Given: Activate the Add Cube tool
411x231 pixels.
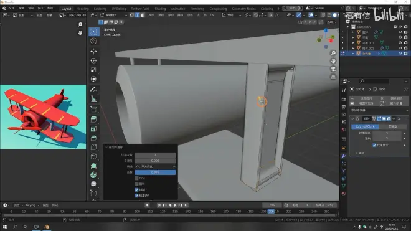Looking at the screenshot, I should pyautogui.click(x=93, y=110).
